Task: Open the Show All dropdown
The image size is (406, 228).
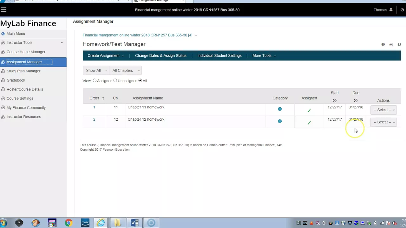Action: pyautogui.click(x=96, y=71)
